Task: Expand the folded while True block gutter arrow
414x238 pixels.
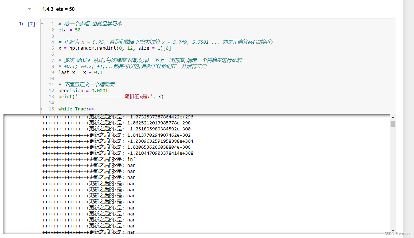Action: tap(42, 109)
